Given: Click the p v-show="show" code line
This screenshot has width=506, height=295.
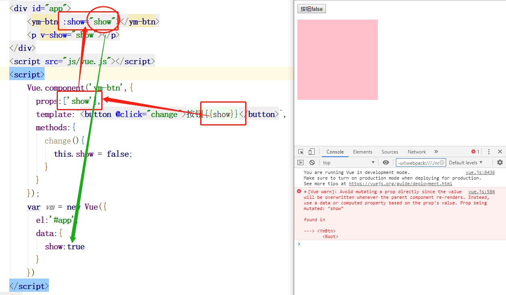Looking at the screenshot, I should [x=73, y=35].
